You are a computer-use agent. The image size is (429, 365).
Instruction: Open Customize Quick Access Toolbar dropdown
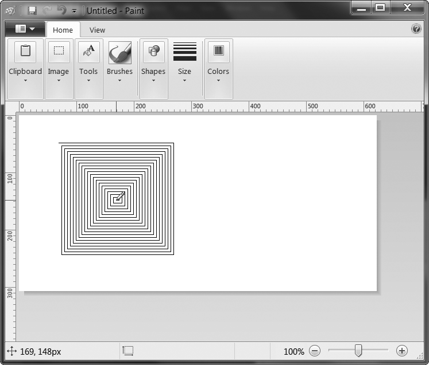[74, 11]
